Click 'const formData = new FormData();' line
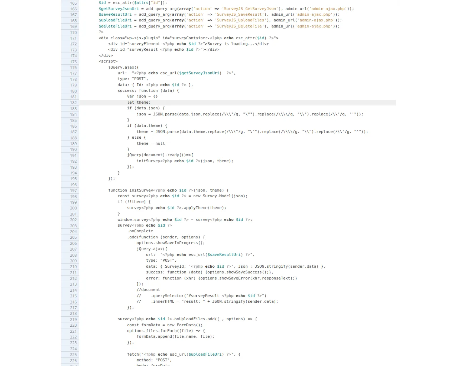The image size is (457, 366). 165,325
